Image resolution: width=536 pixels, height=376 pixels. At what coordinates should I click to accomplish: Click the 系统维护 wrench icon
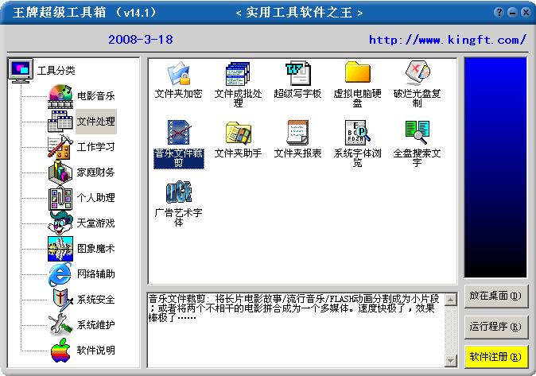60,325
